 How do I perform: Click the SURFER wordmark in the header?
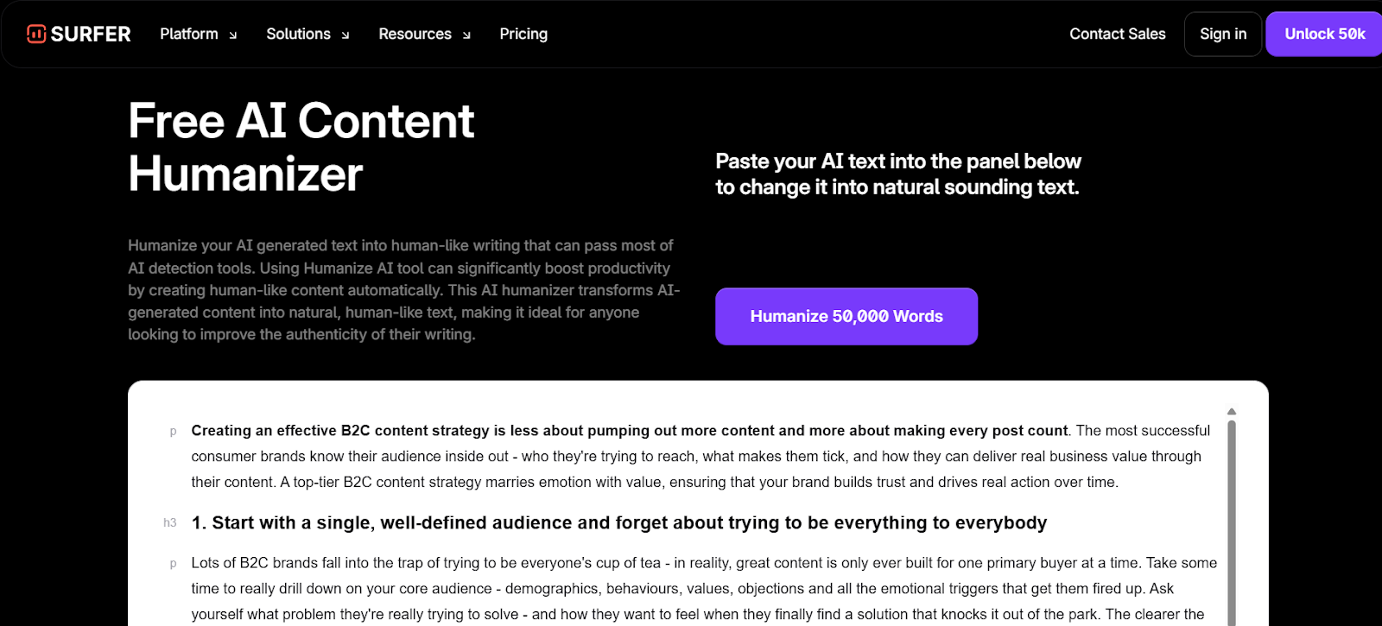pyautogui.click(x=92, y=34)
